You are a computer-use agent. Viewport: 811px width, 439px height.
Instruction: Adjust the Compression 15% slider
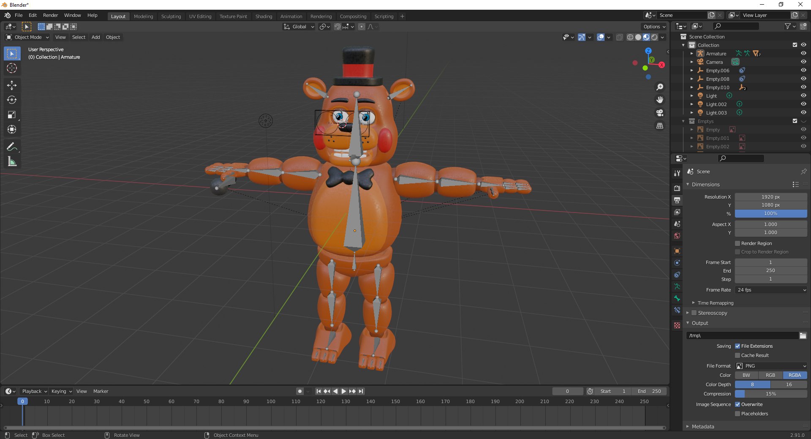[771, 394]
